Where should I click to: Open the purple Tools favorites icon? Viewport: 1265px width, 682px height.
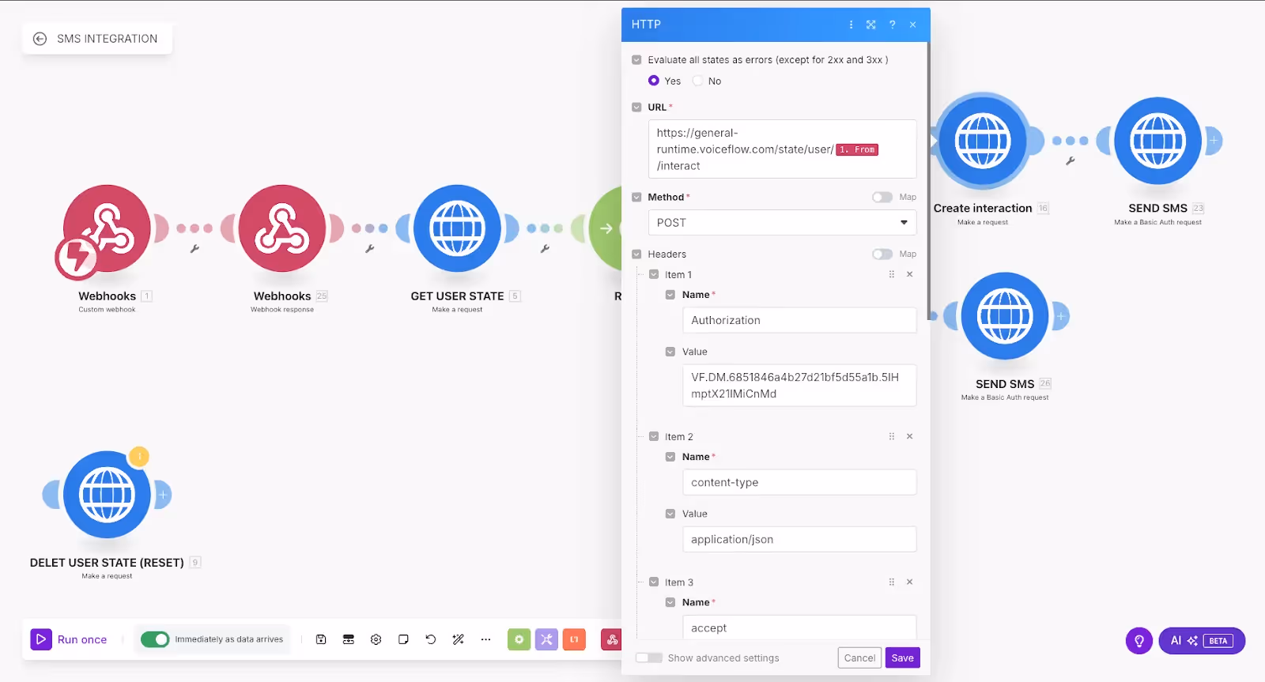click(x=546, y=639)
